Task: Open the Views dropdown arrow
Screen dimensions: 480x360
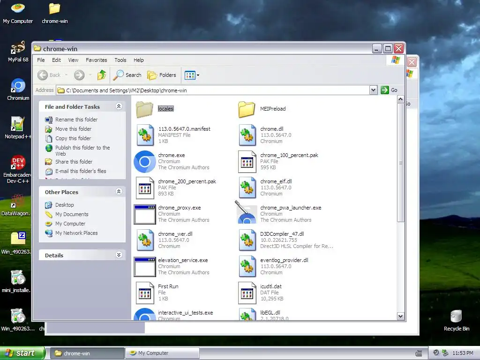Action: (x=198, y=75)
